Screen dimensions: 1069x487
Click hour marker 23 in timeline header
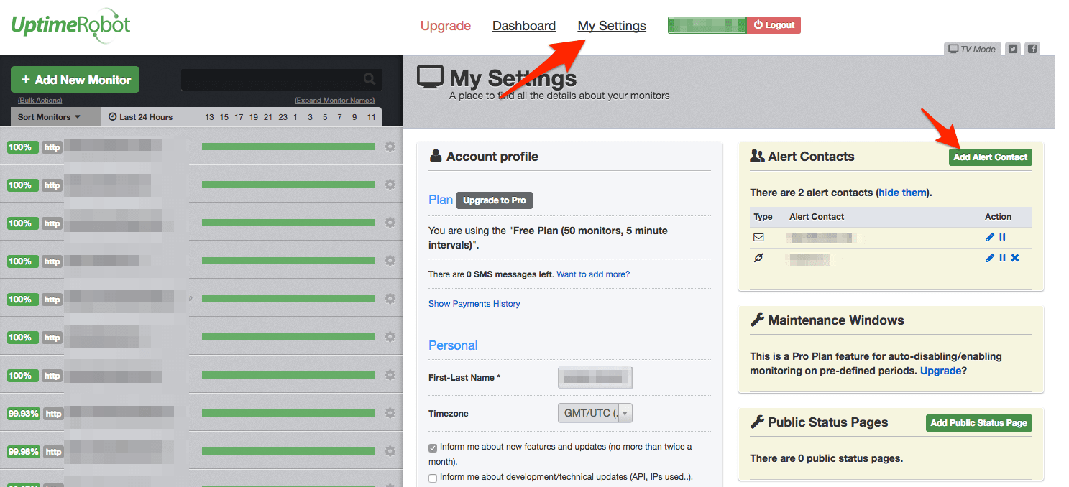pos(283,117)
